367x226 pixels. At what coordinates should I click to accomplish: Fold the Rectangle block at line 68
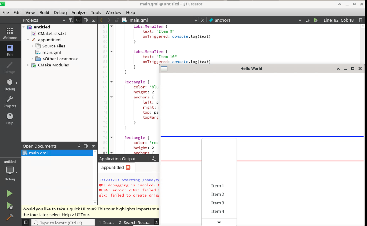[112, 82]
